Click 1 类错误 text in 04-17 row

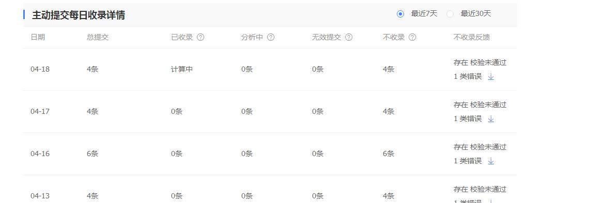pyautogui.click(x=468, y=119)
